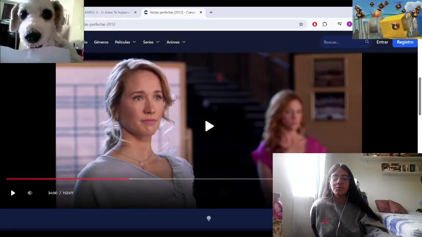Click the play button in the player controls

pos(13,193)
